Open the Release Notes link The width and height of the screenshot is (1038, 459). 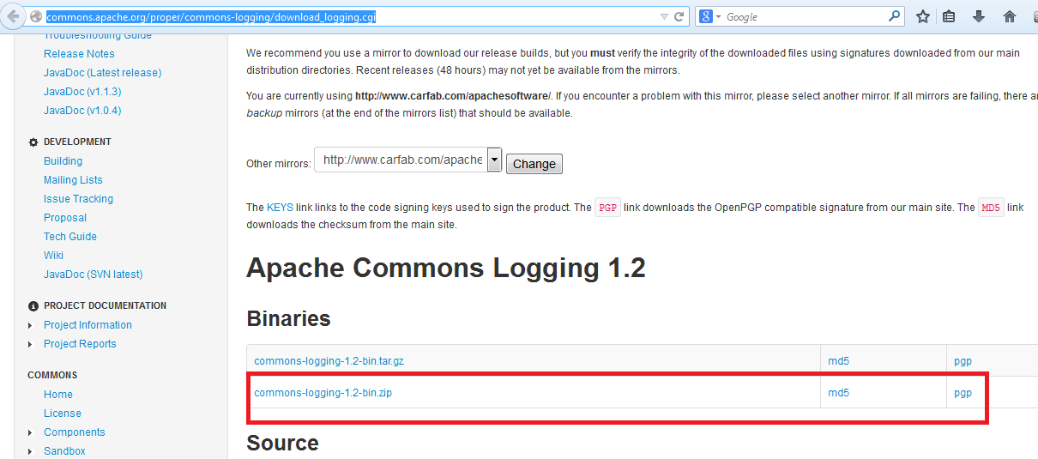point(79,54)
